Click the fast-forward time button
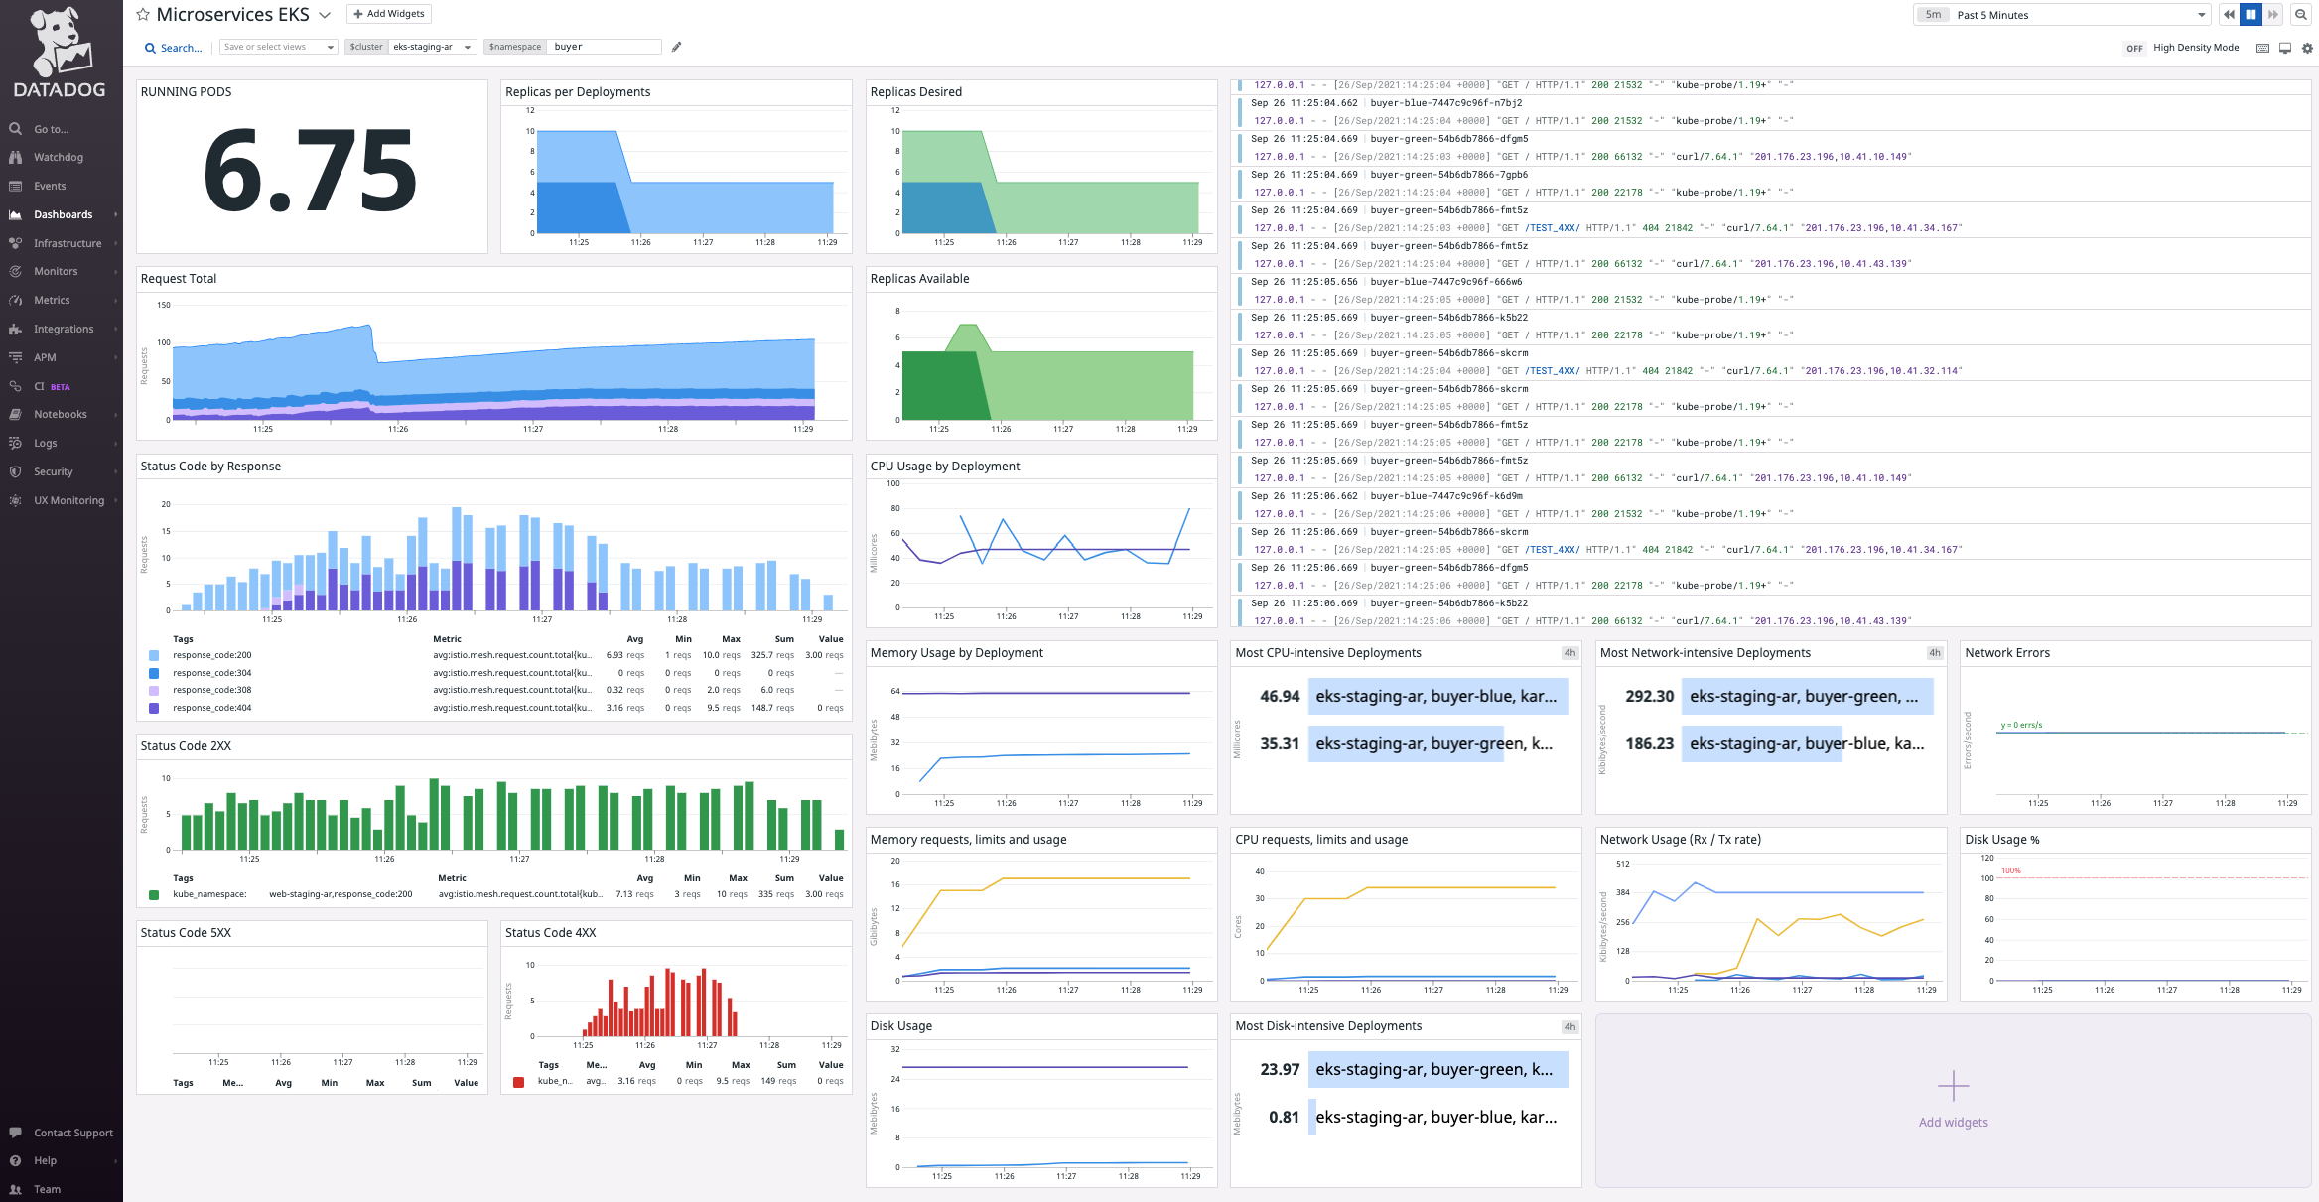The image size is (2319, 1202). tap(2272, 15)
